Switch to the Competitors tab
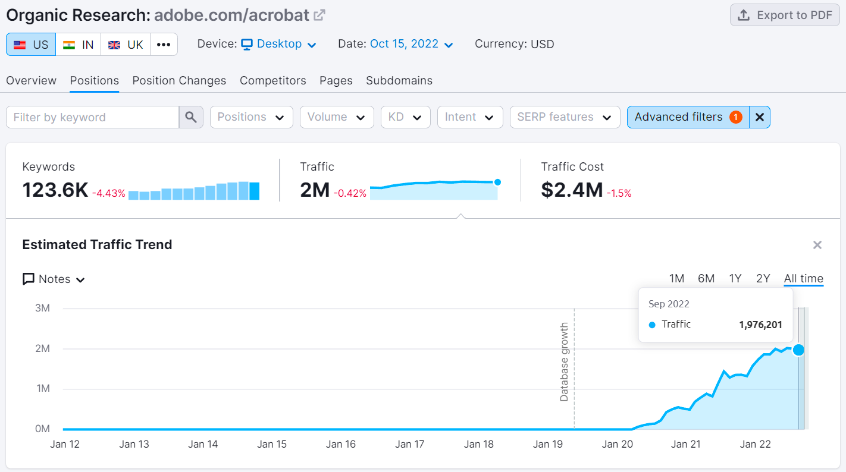This screenshot has height=472, width=846. click(x=272, y=80)
